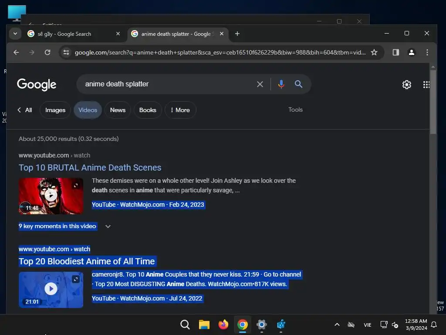Expand the More filters menu
446x335 pixels.
pyautogui.click(x=180, y=110)
